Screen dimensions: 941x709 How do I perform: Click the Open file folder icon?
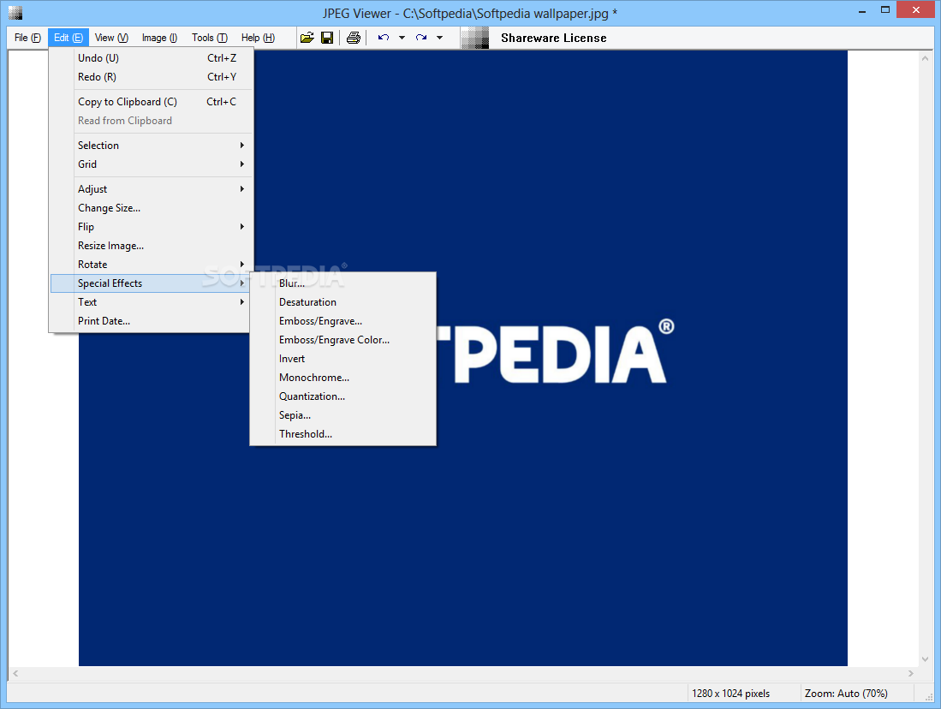coord(307,38)
